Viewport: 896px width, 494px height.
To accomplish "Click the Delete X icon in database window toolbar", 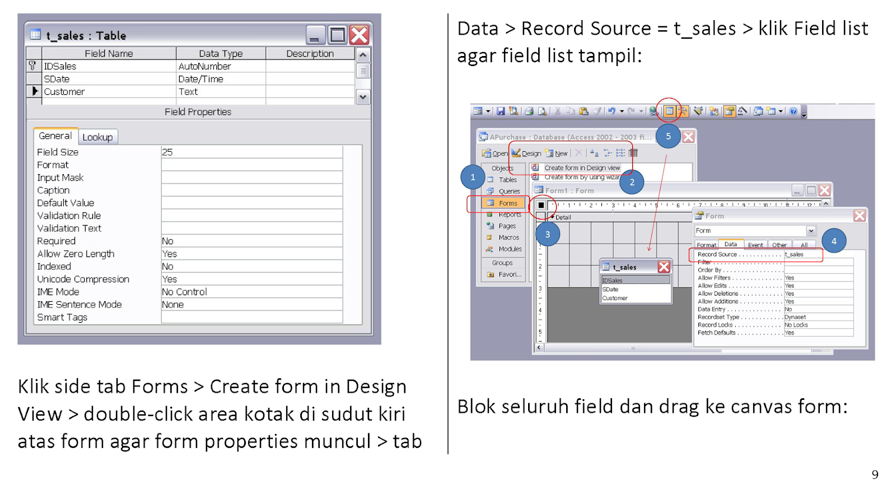I will pos(578,153).
